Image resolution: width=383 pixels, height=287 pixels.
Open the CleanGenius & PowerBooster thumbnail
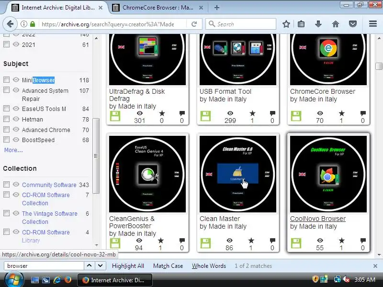[147, 174]
